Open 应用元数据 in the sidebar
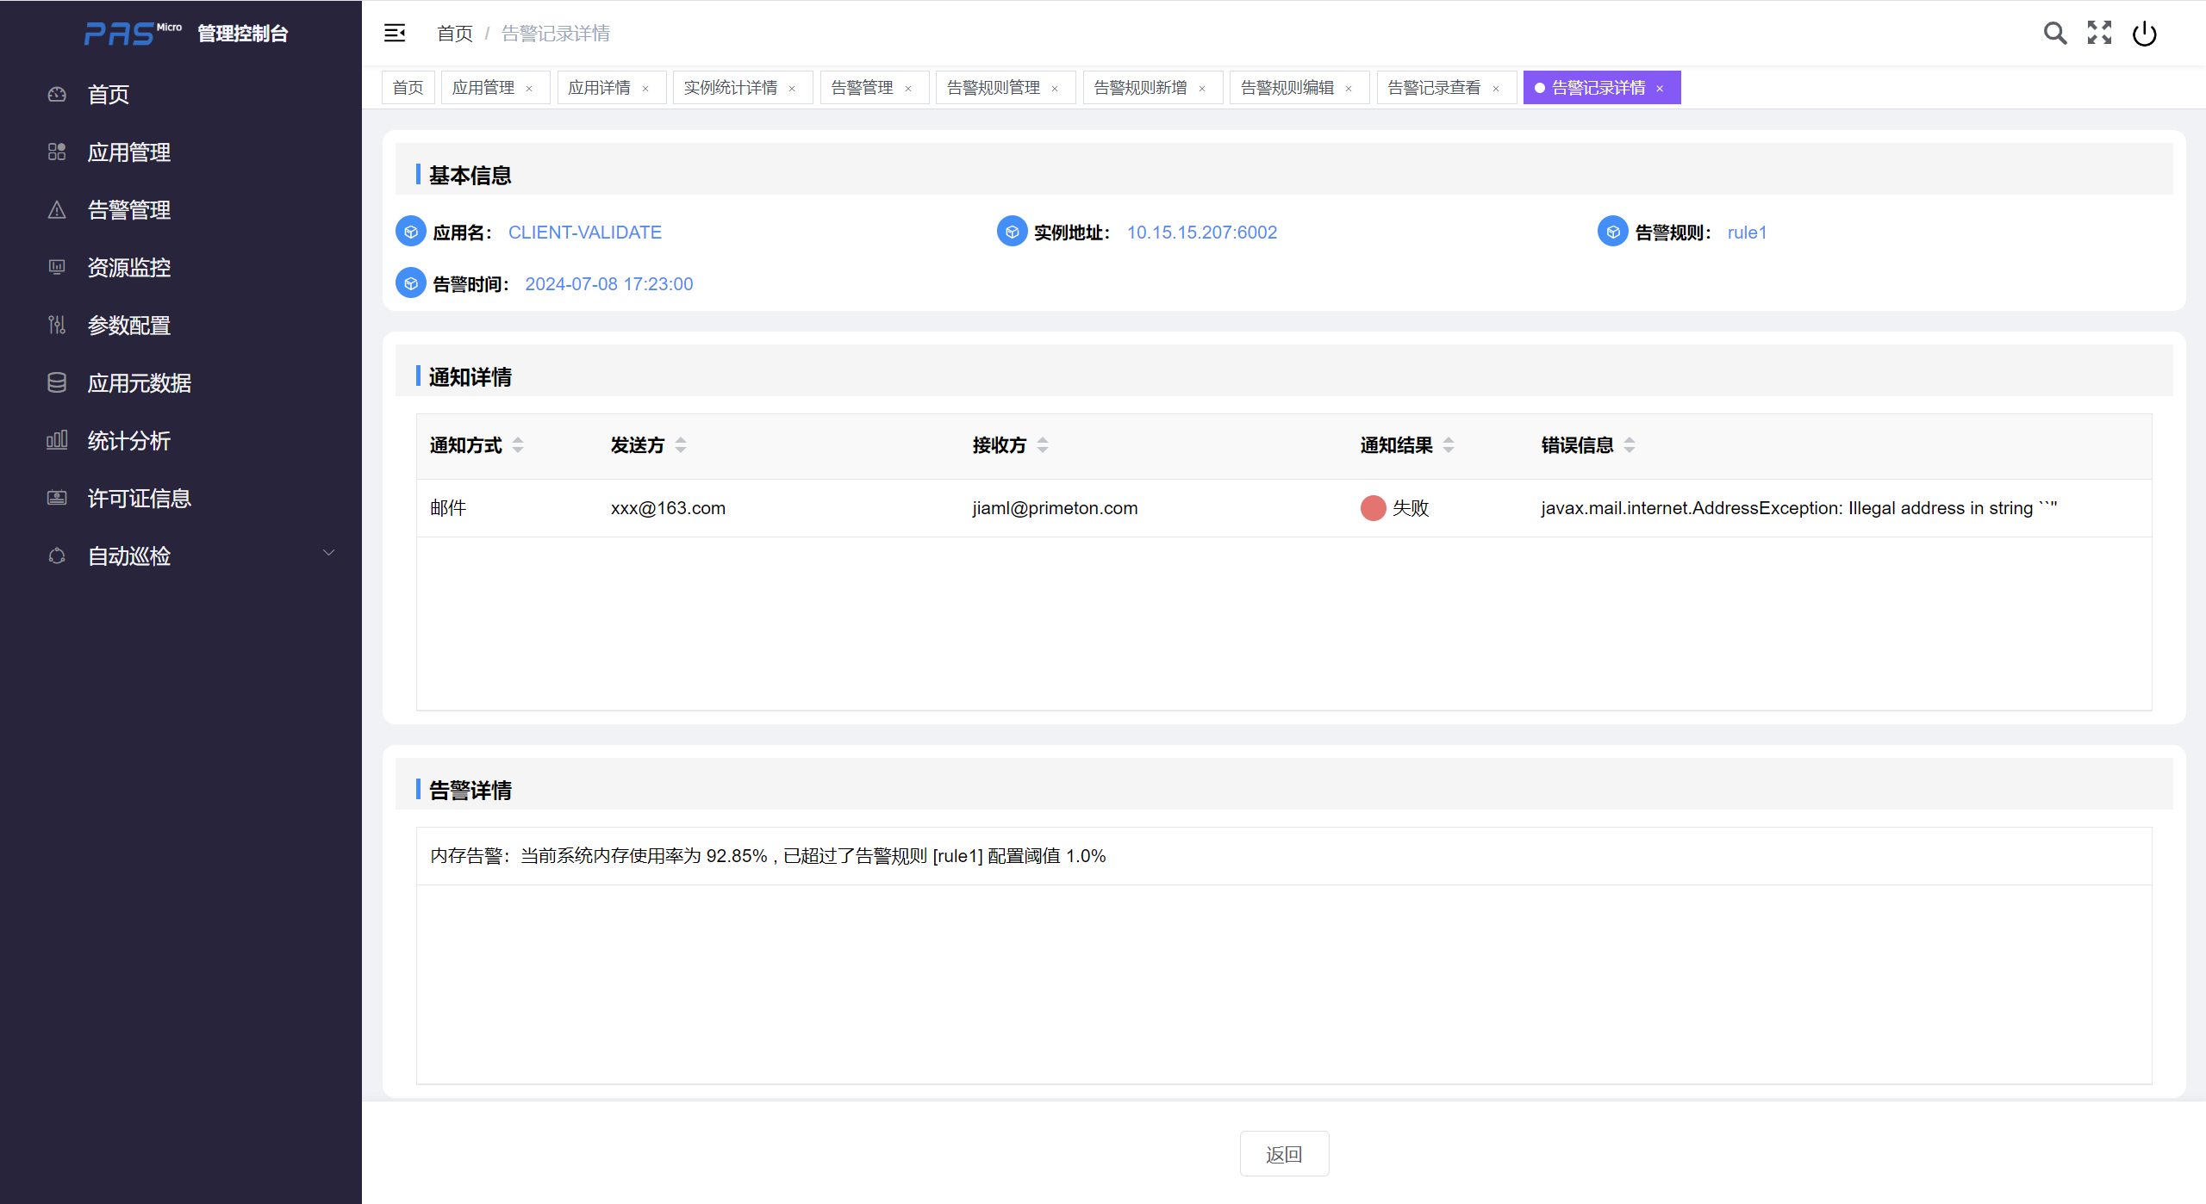This screenshot has width=2206, height=1204. coord(140,383)
